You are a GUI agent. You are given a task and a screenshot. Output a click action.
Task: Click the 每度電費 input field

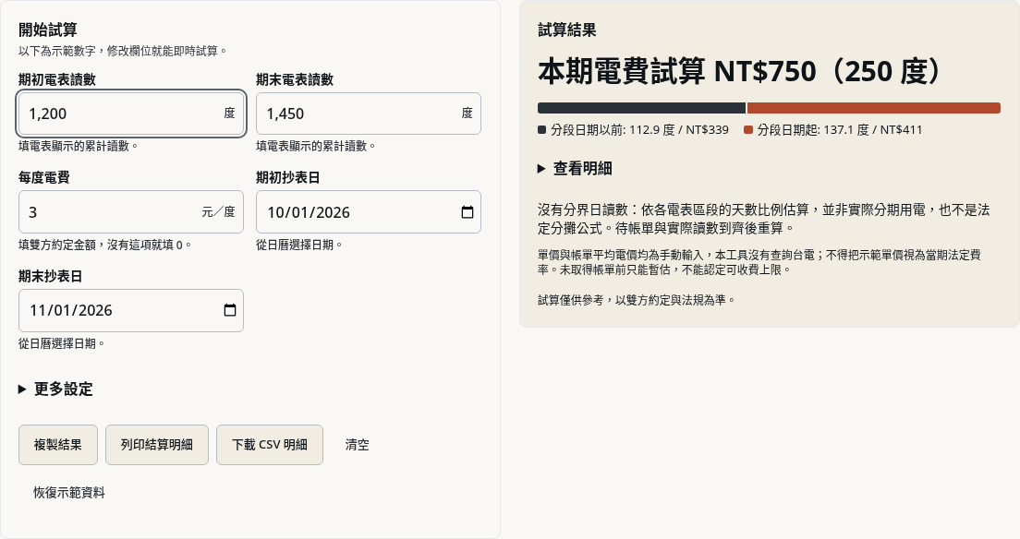[x=131, y=212]
